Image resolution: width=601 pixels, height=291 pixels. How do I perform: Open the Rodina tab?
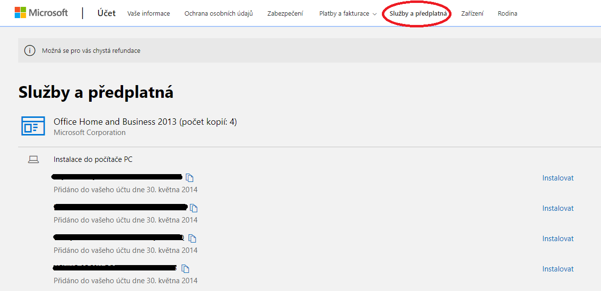(x=507, y=14)
